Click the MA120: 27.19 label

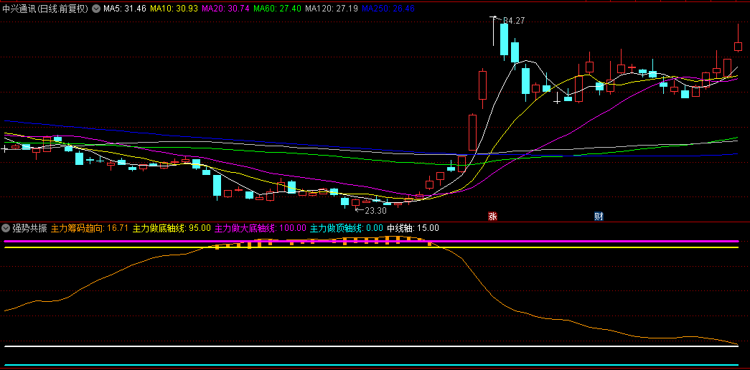coord(332,9)
